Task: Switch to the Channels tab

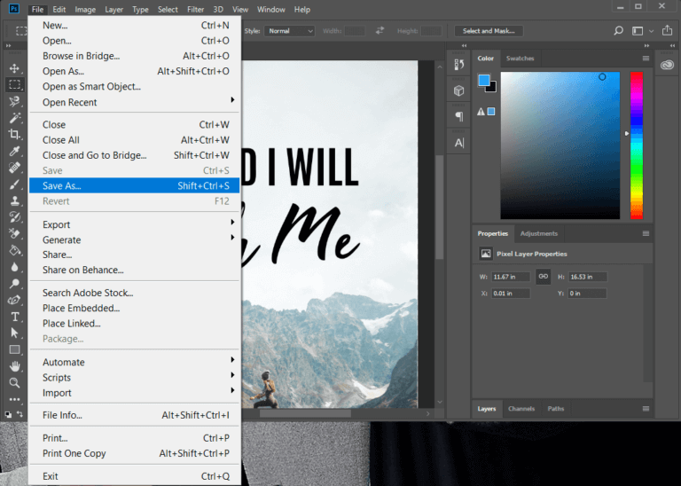Action: click(521, 409)
